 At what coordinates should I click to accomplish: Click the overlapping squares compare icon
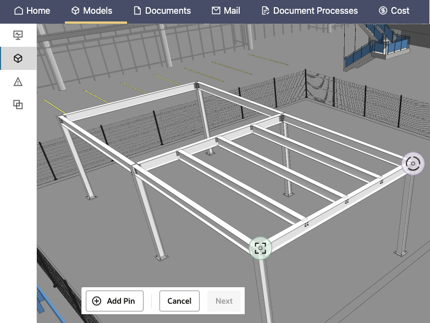click(x=18, y=105)
